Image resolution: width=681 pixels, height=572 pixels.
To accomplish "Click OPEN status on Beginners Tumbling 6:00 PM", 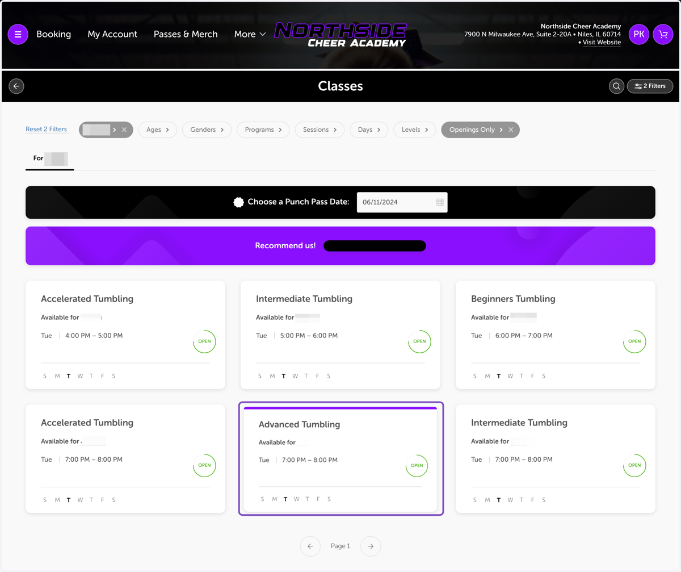I will pyautogui.click(x=634, y=341).
